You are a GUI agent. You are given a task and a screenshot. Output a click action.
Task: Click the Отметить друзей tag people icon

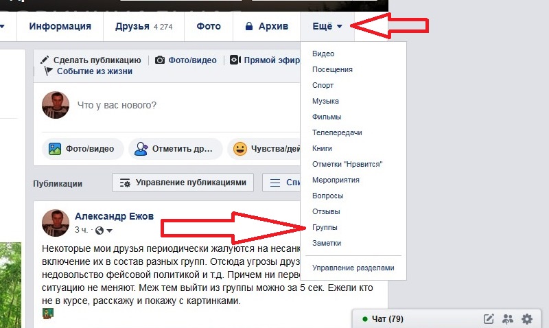pos(141,149)
